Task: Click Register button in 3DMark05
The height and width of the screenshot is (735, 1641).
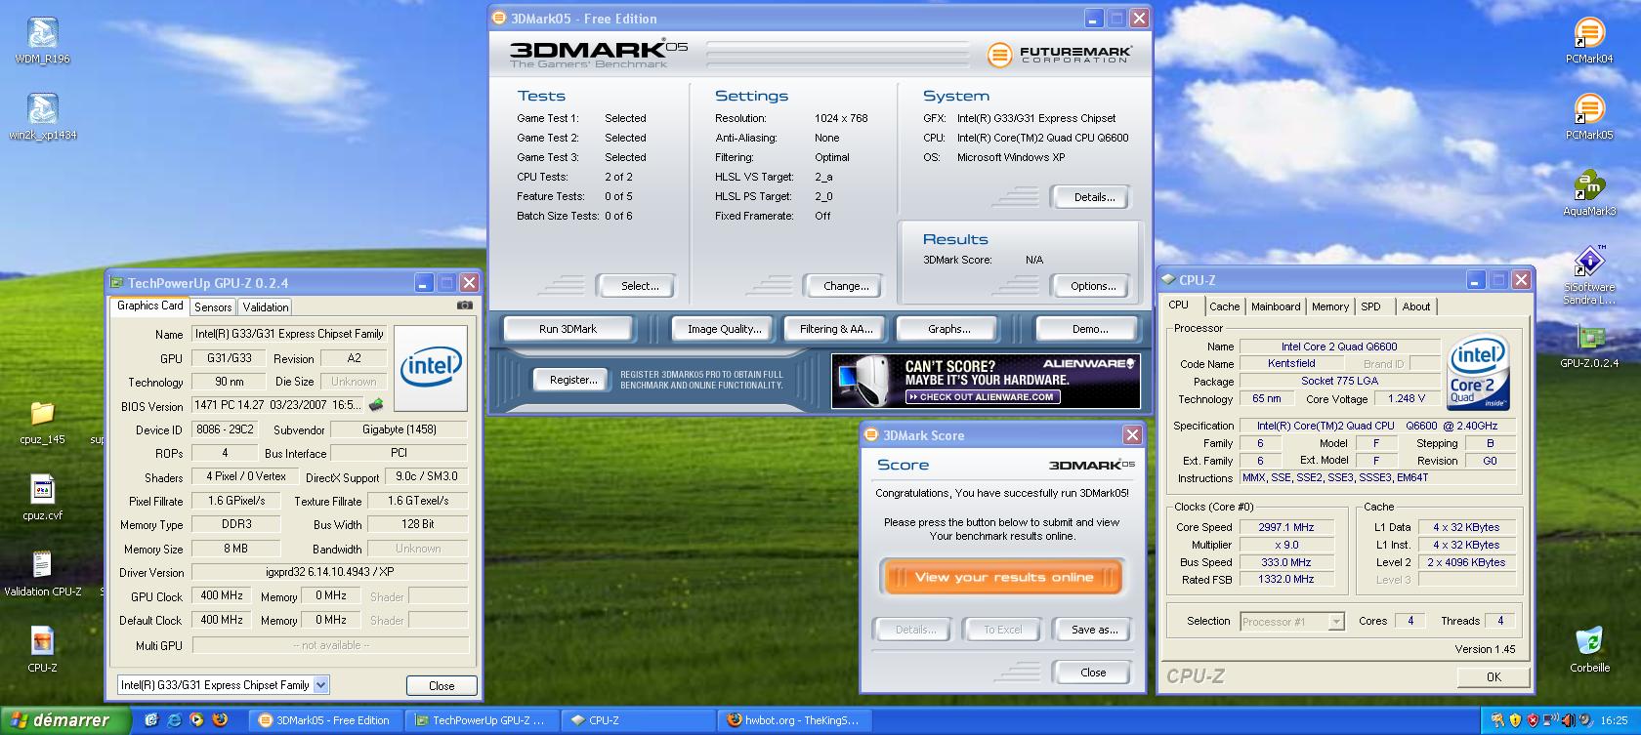Action: pyautogui.click(x=573, y=380)
